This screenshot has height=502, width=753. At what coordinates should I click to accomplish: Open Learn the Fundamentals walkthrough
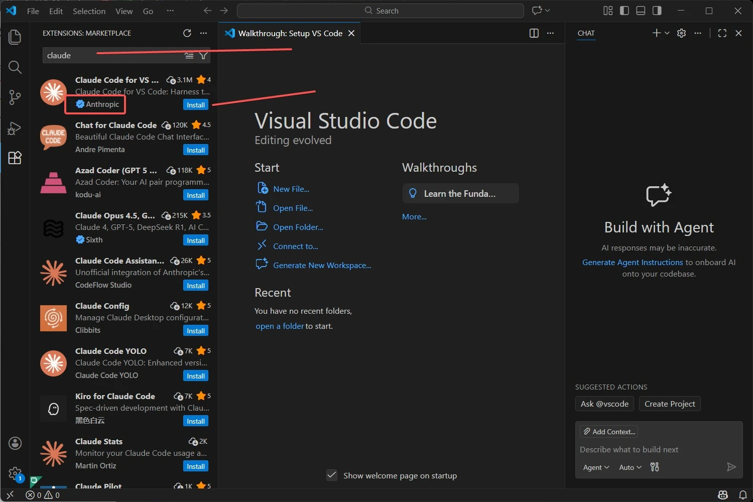[460, 194]
